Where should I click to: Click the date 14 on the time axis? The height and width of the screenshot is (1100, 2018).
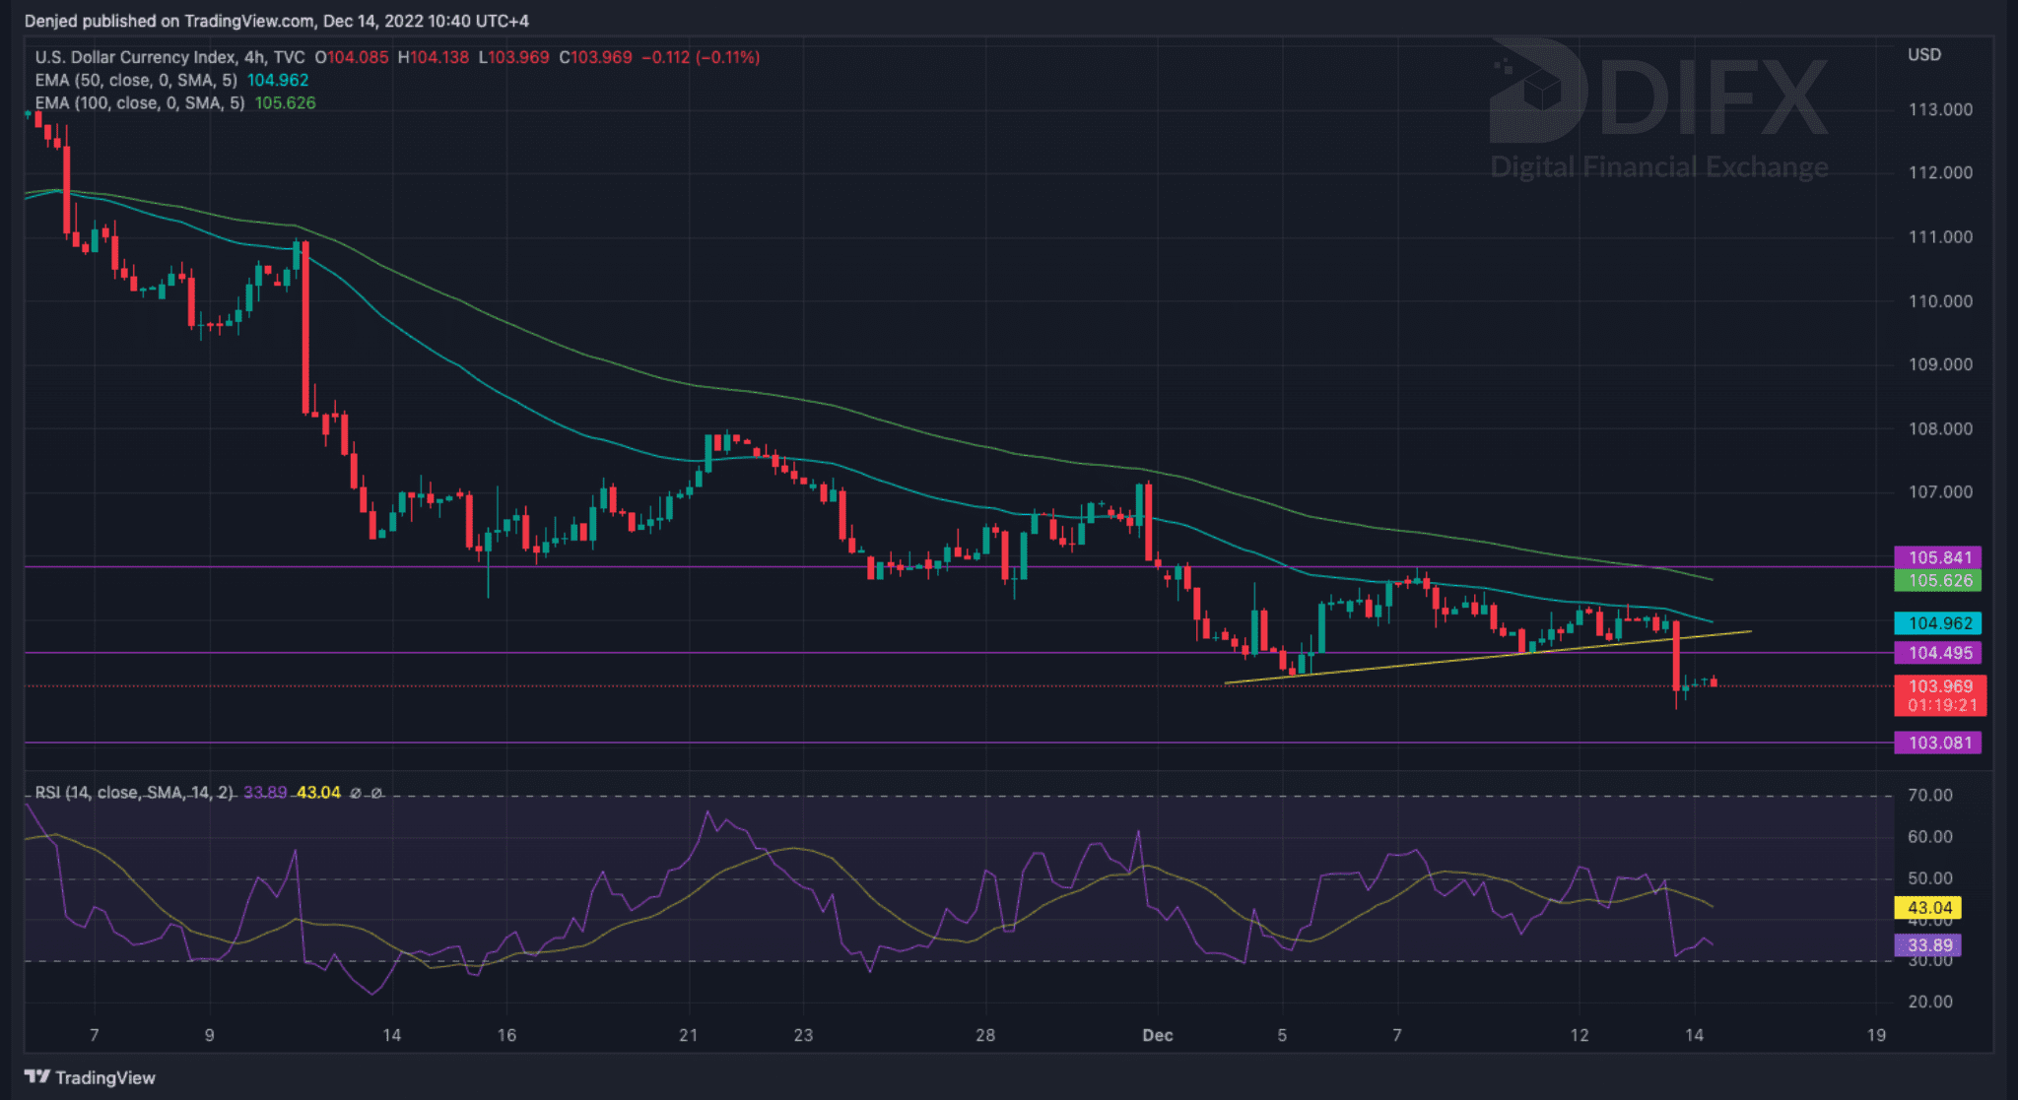tap(391, 1035)
